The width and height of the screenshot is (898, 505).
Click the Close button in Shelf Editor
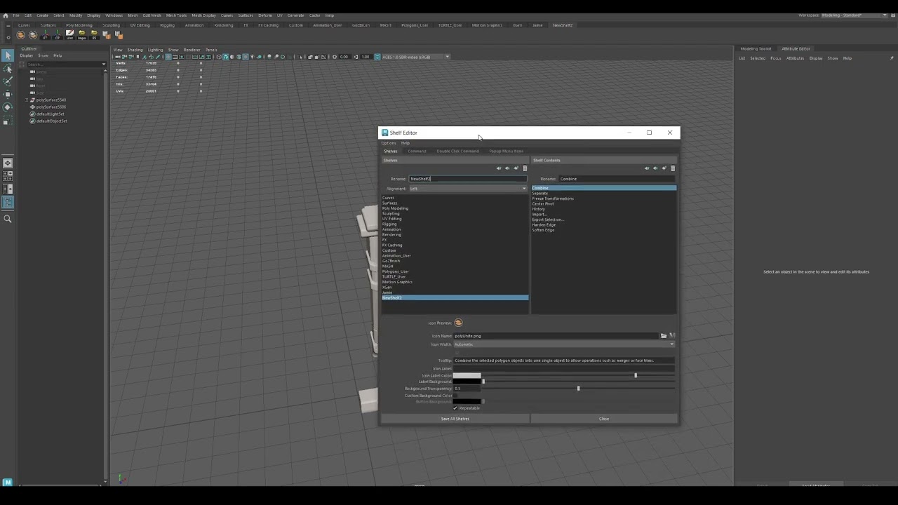point(603,419)
